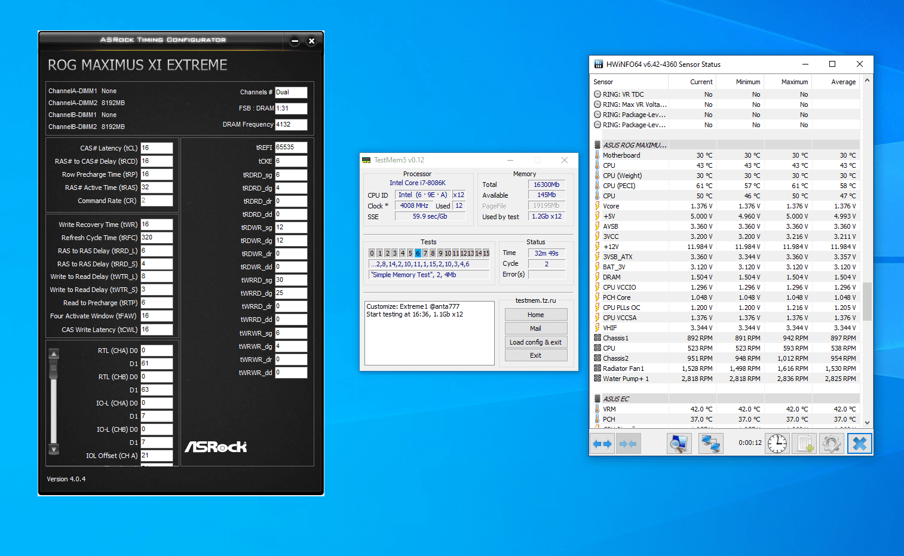Click the TestMem5 customize log text box
The image size is (904, 556).
(430, 333)
